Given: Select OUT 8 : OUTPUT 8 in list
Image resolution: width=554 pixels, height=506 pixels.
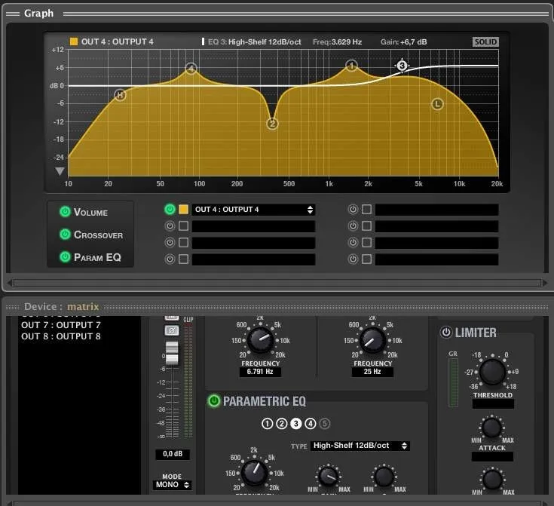Looking at the screenshot, I should click(61, 336).
